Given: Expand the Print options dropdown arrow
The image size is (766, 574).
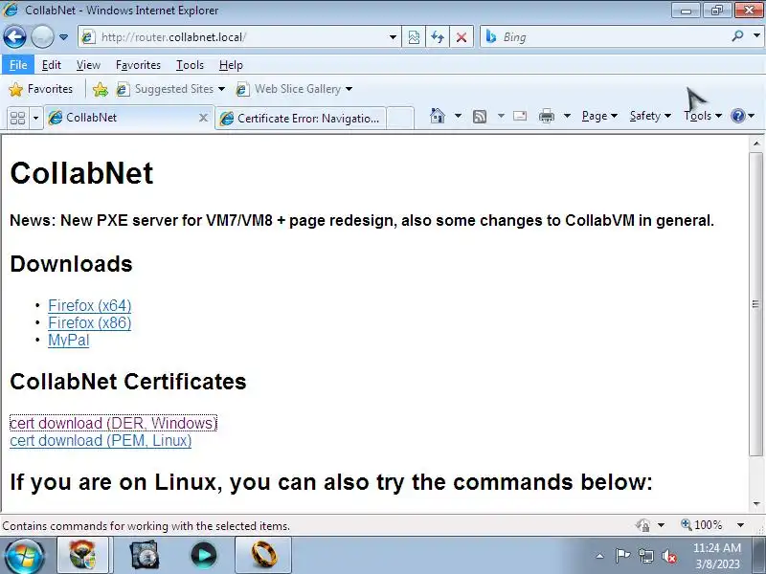Looking at the screenshot, I should click(x=567, y=116).
